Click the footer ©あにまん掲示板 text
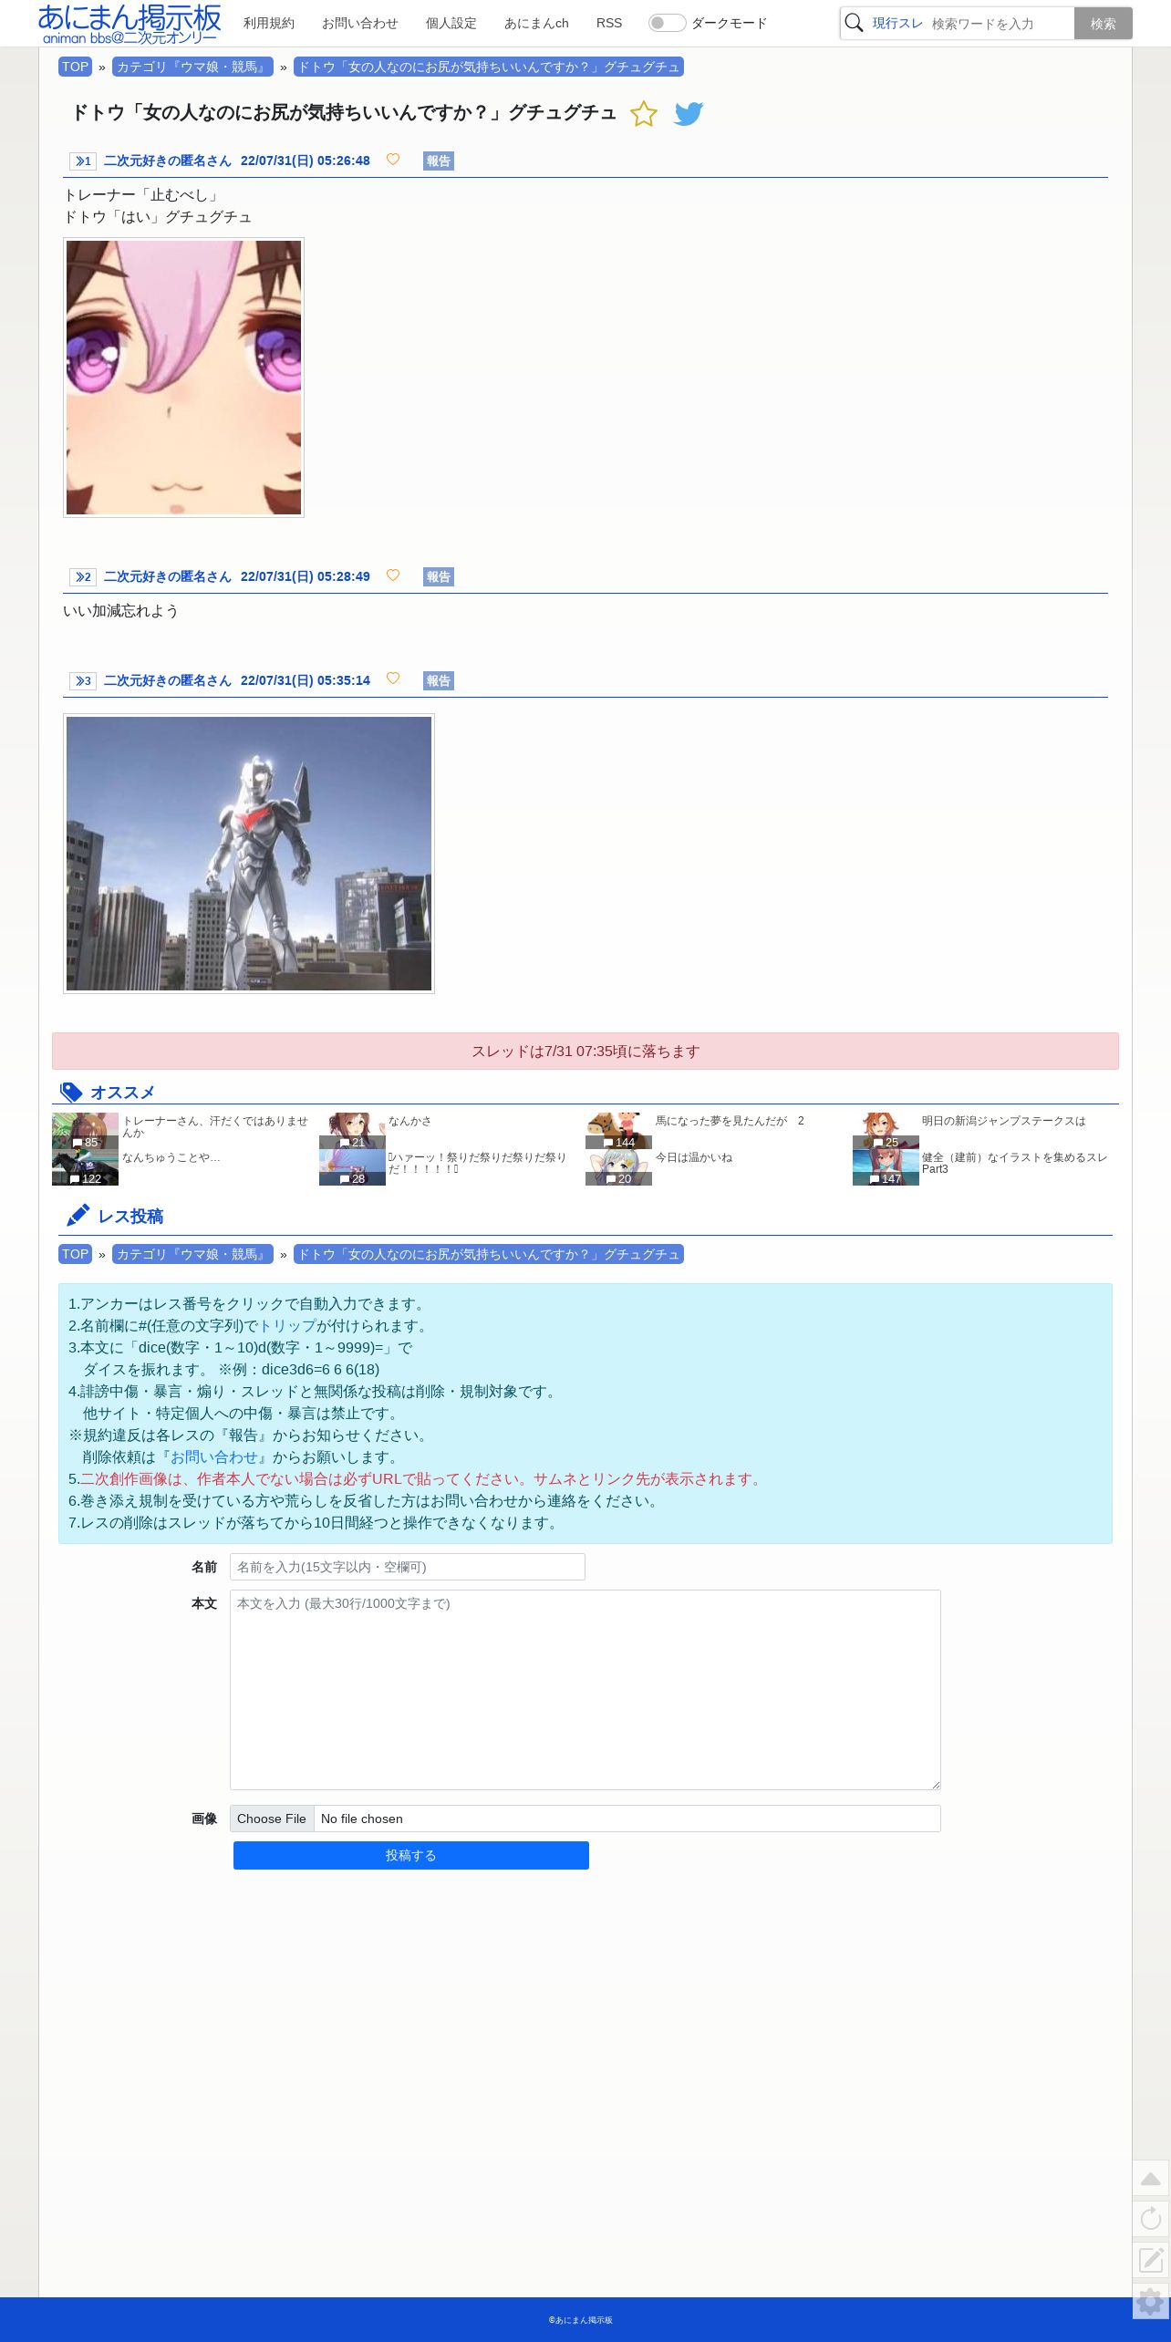This screenshot has height=2342, width=1171. [x=581, y=2320]
